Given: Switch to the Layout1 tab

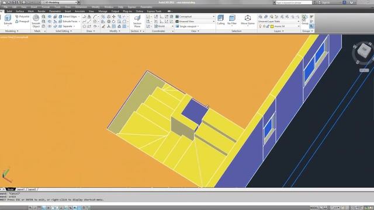Looking at the screenshot, I should click(21, 190).
